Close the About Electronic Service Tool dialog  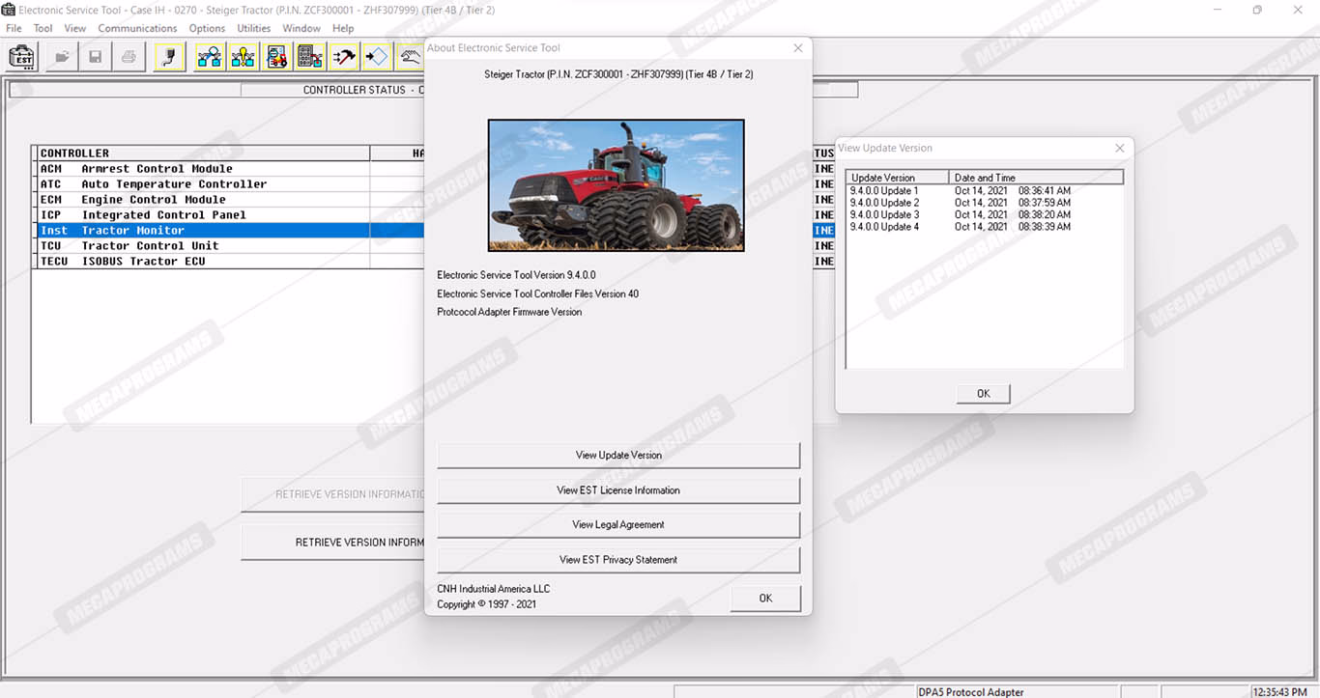(797, 48)
